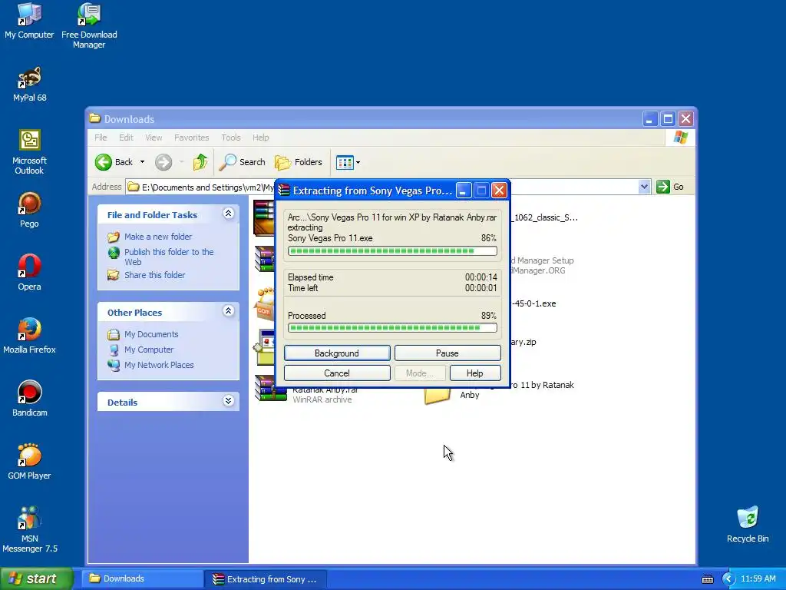
Task: Open the Favorites menu
Action: tap(191, 138)
